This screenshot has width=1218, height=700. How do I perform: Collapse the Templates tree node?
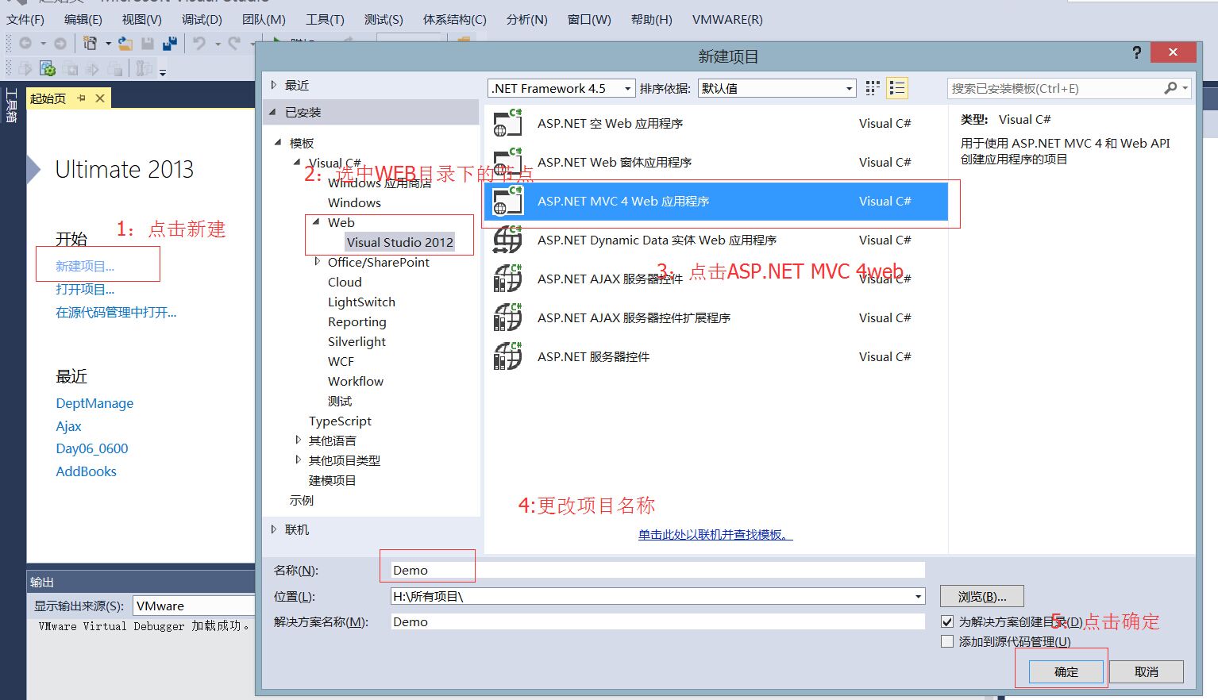(278, 143)
